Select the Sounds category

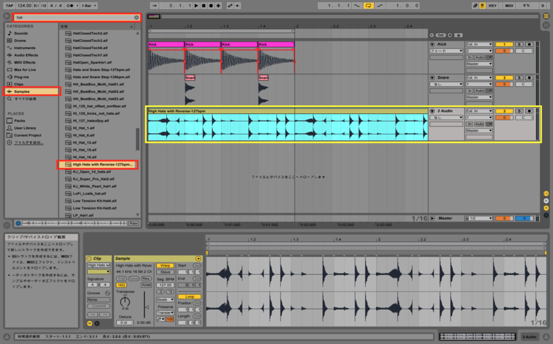click(x=21, y=33)
